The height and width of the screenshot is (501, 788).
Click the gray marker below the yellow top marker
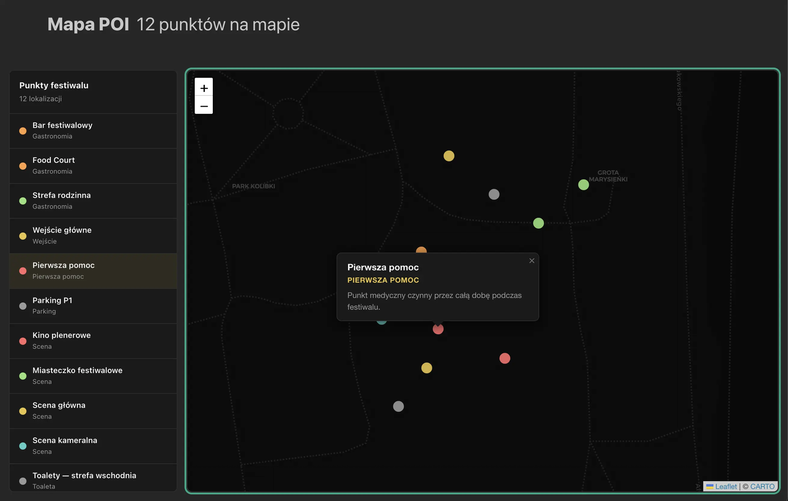tap(494, 194)
